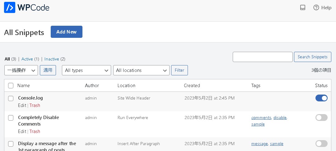The height and width of the screenshot is (151, 336).
Task: Check the Console.log row checkbox
Action: [x=11, y=98]
